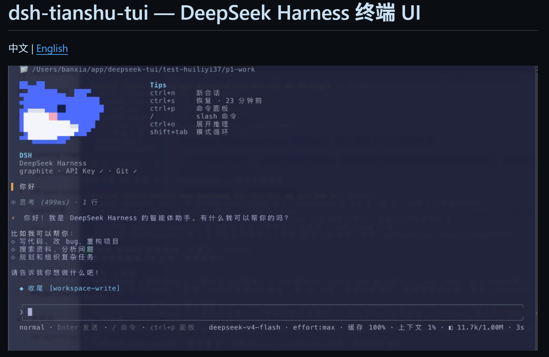Click the DeepSeek Harness subtitle

click(53, 163)
